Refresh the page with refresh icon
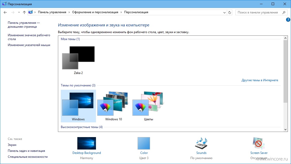 click(x=230, y=12)
